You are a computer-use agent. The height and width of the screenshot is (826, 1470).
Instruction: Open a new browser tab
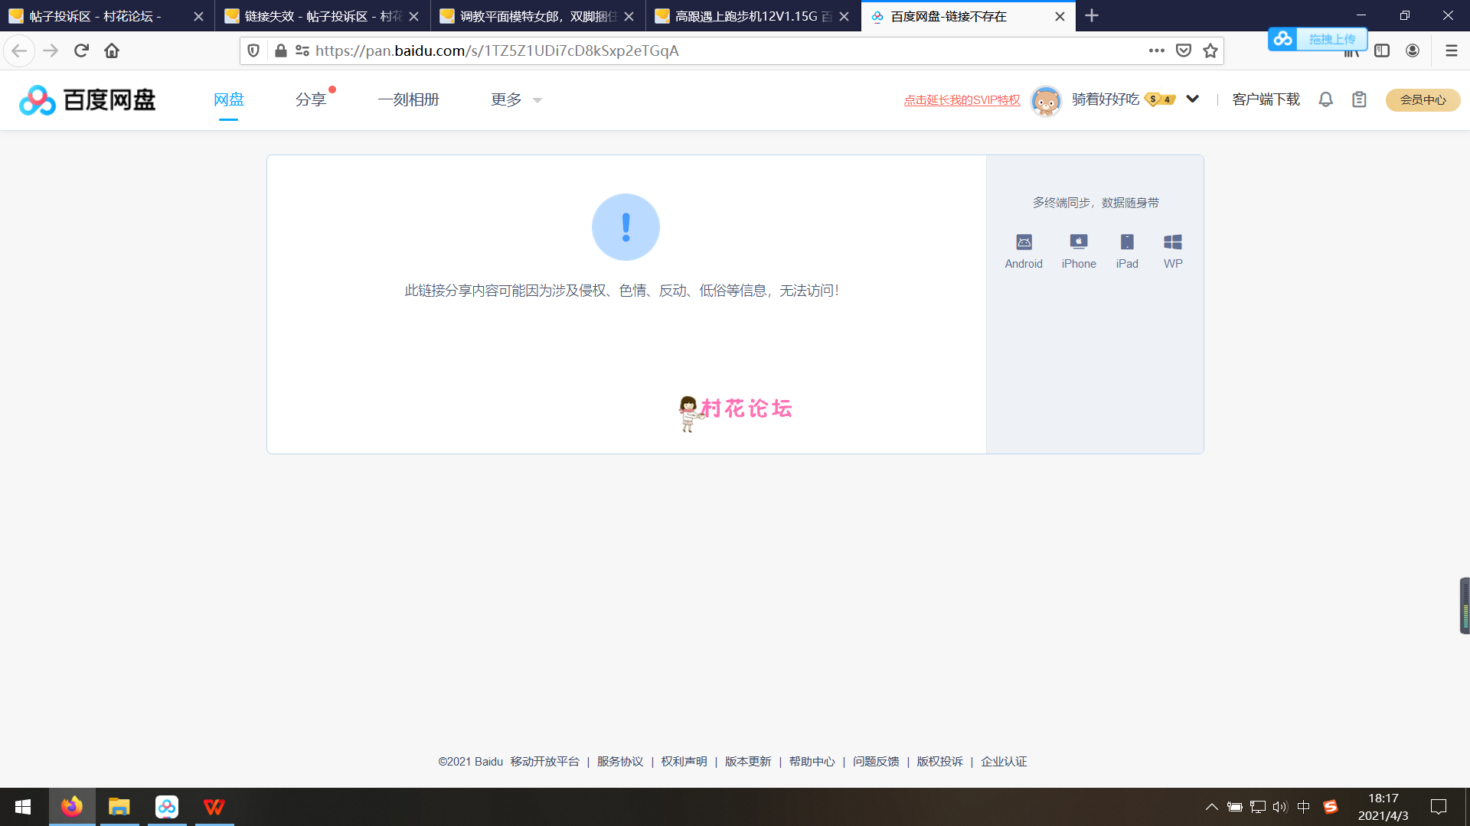click(x=1092, y=16)
